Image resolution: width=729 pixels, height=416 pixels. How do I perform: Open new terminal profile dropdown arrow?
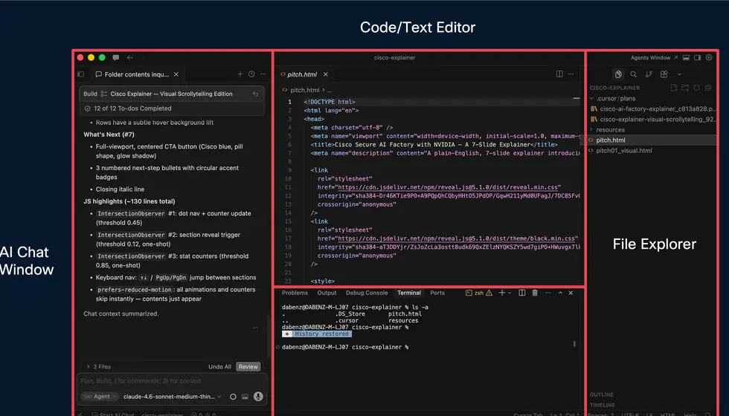click(x=510, y=293)
